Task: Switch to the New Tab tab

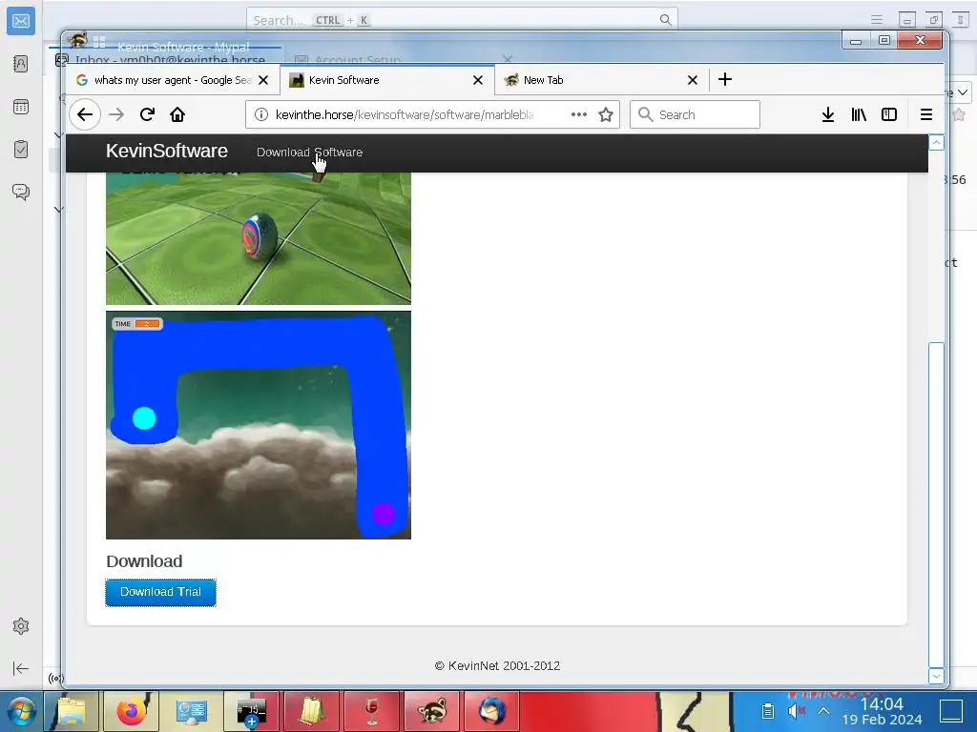Action: 602,80
